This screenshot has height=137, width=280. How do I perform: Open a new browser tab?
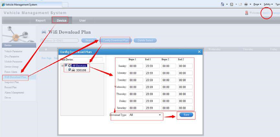click(65, 5)
